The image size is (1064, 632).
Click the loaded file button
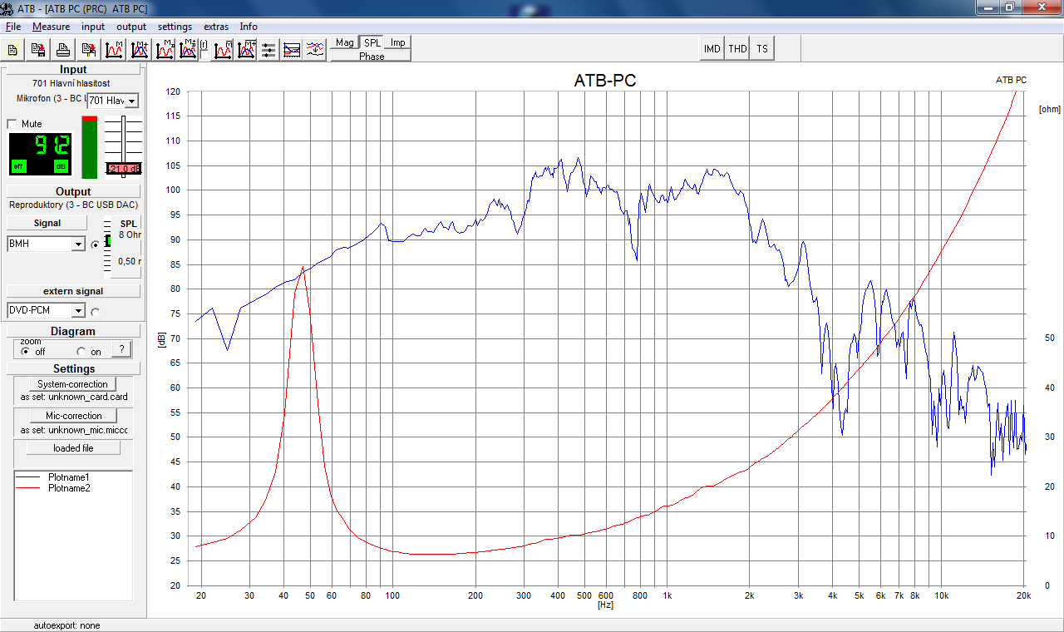click(73, 448)
